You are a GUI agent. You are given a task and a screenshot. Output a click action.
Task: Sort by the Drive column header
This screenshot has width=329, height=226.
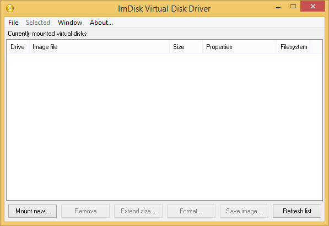18,47
